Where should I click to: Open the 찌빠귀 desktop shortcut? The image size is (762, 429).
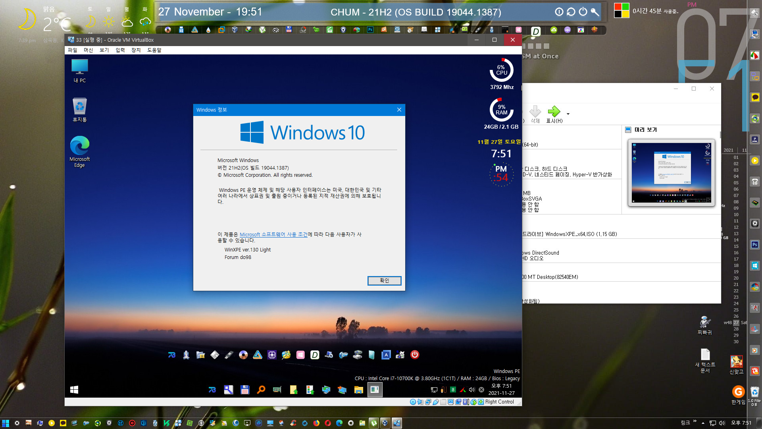705,326
